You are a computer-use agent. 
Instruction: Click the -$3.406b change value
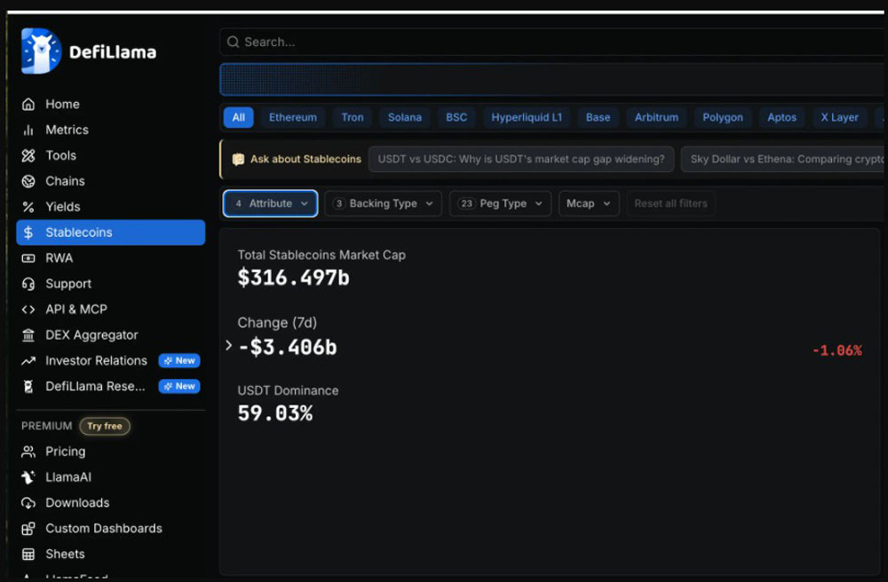(x=288, y=347)
